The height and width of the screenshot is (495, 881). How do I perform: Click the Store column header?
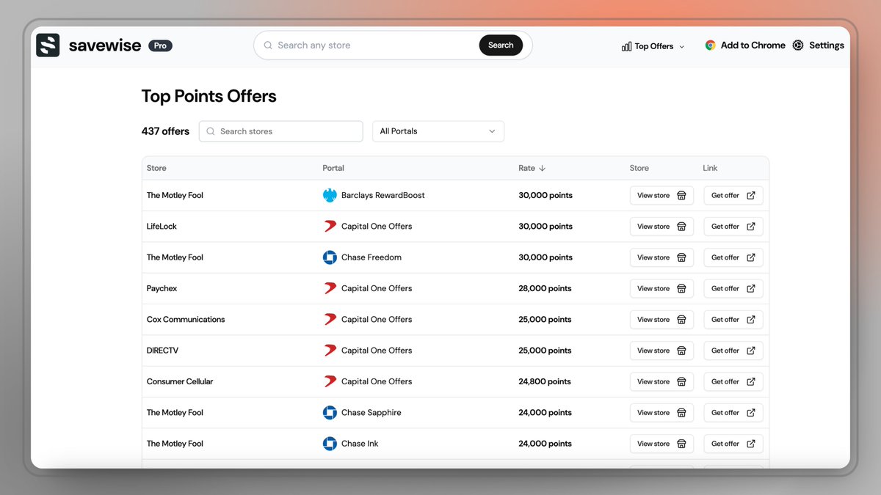tap(156, 168)
